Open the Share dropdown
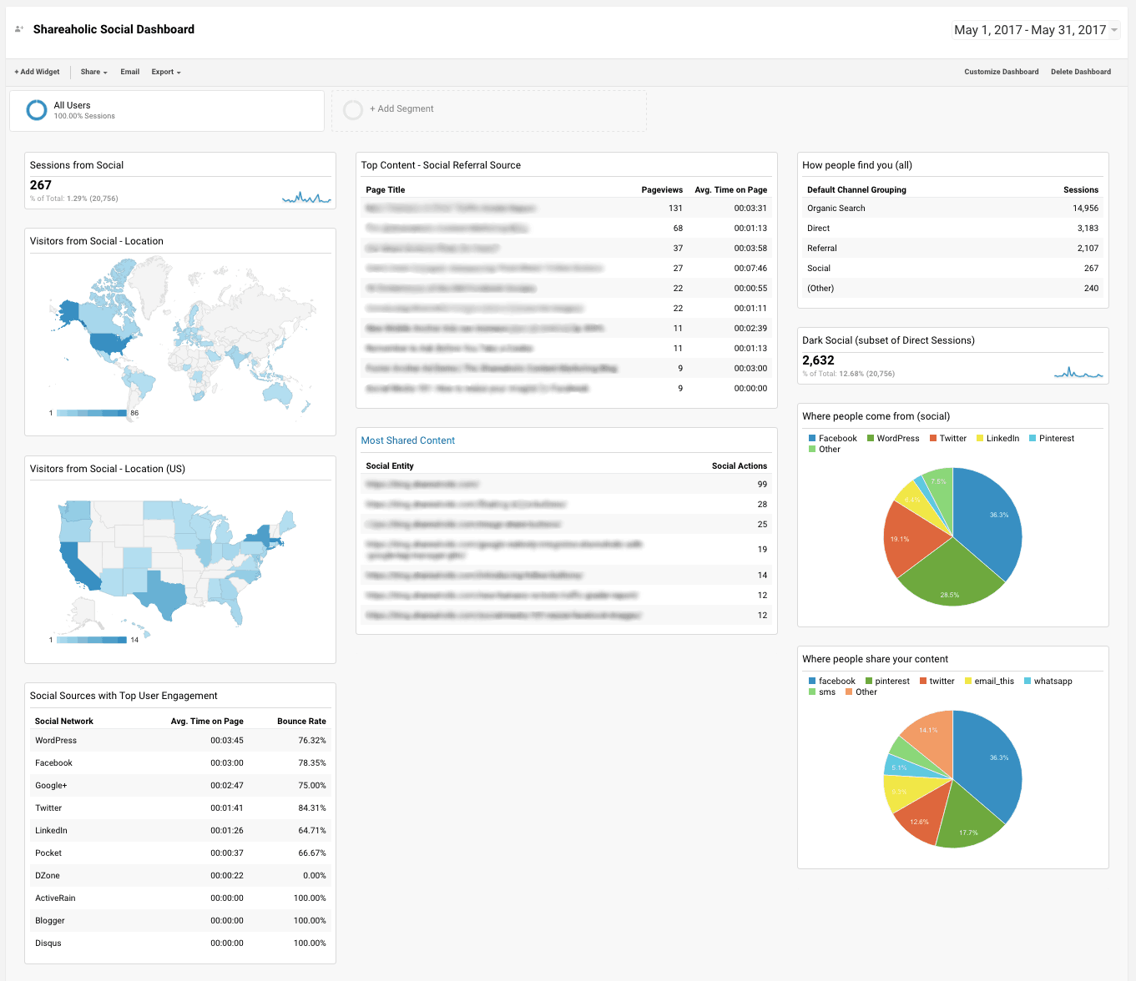Viewport: 1136px width, 981px height. [x=93, y=72]
